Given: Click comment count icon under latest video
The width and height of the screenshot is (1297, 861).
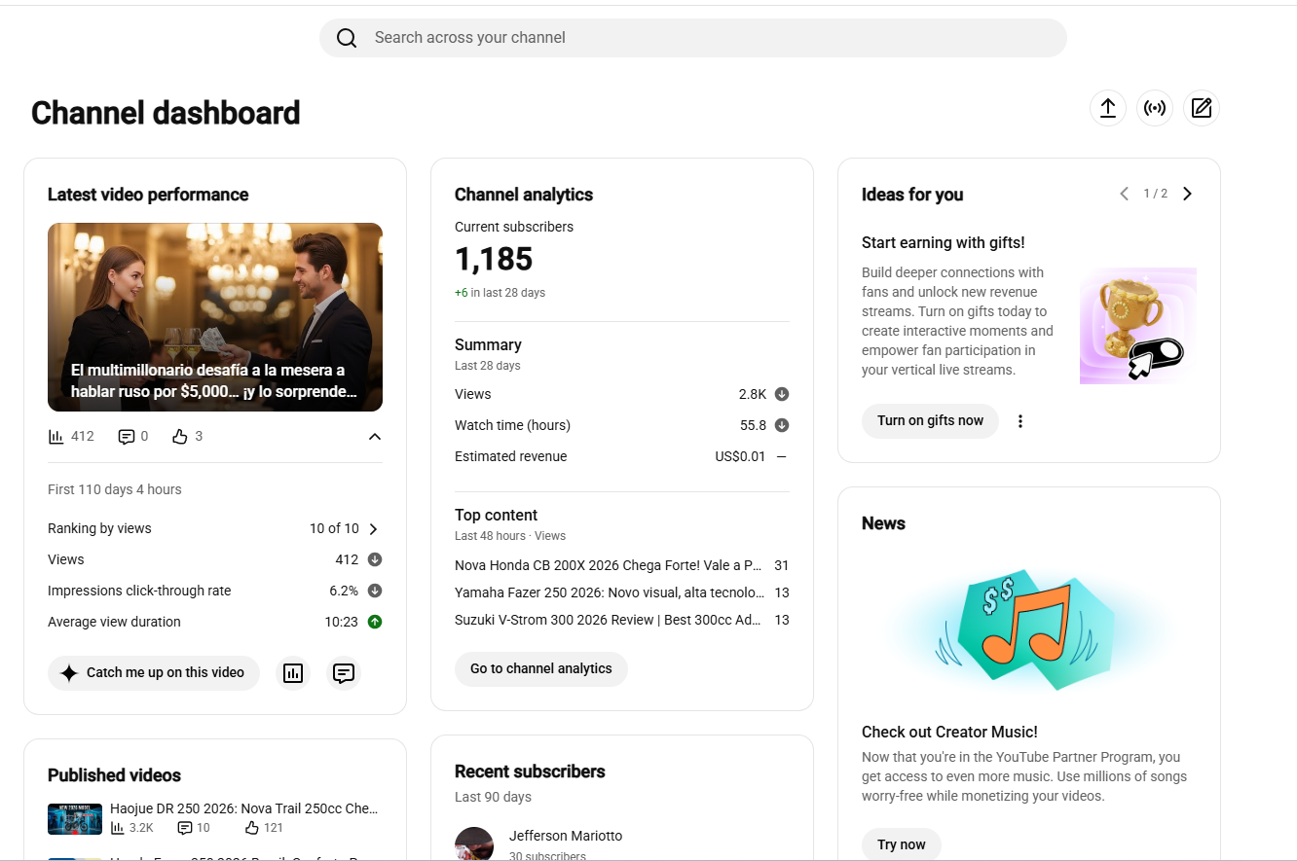Looking at the screenshot, I should 127,437.
